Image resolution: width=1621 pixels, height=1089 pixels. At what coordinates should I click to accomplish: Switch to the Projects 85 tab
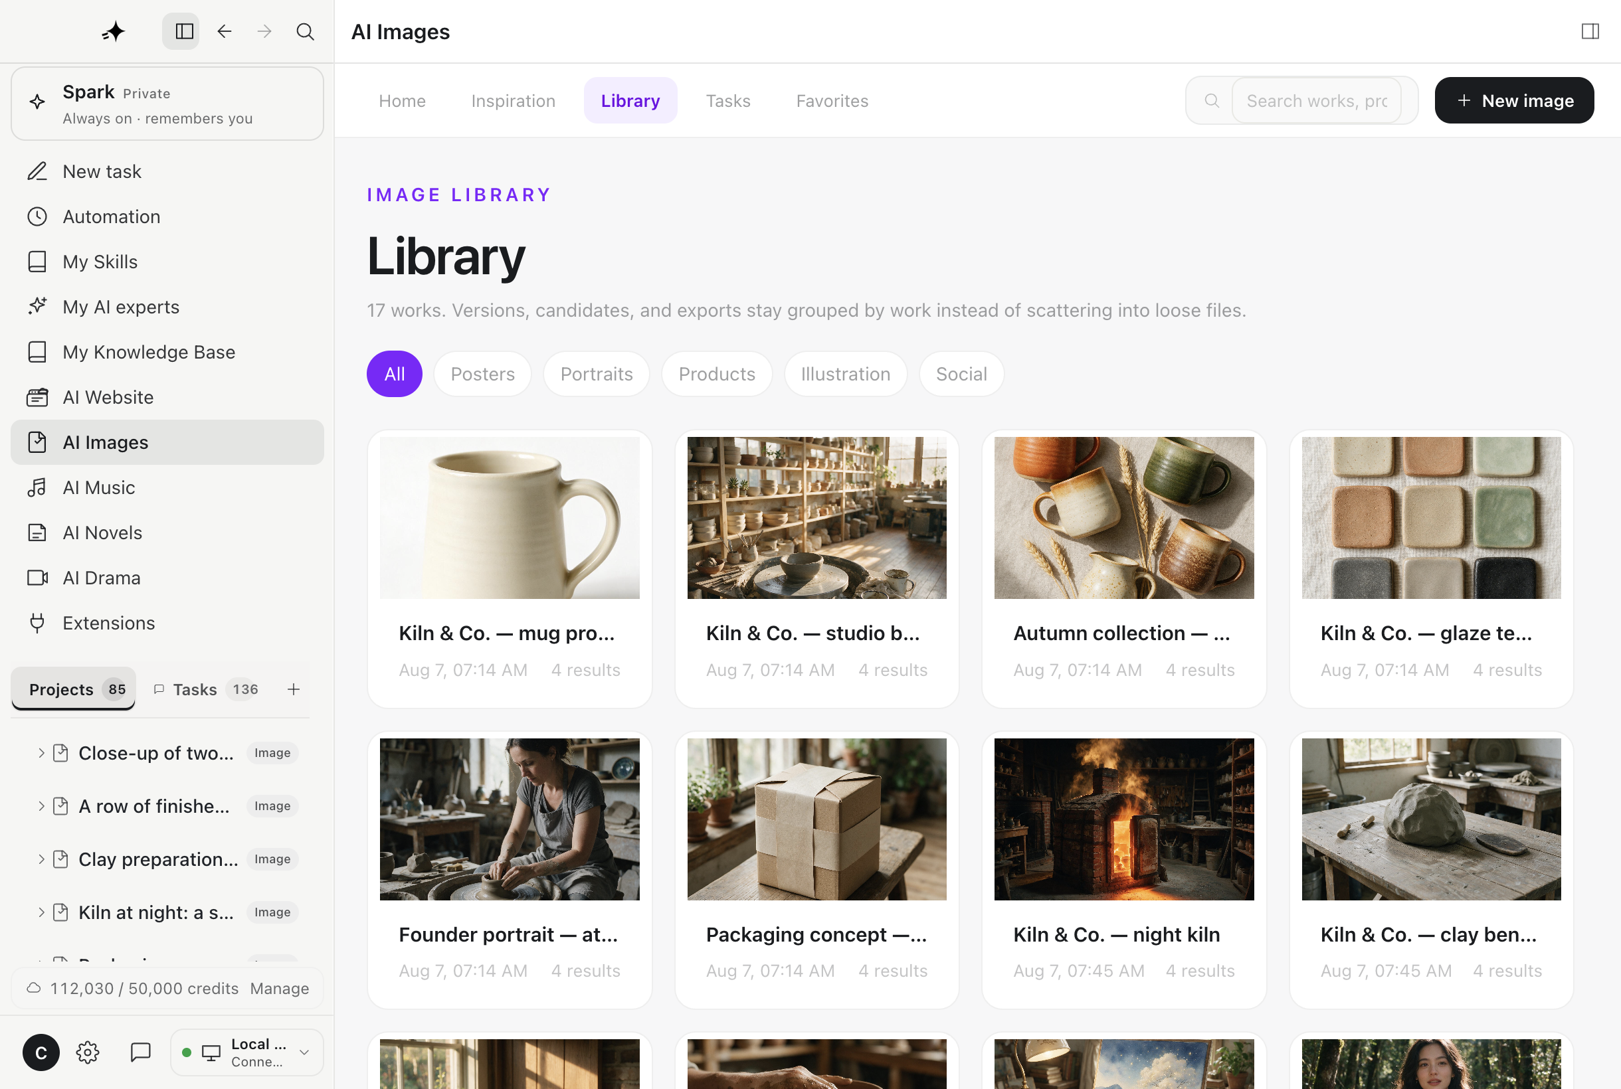click(x=74, y=689)
